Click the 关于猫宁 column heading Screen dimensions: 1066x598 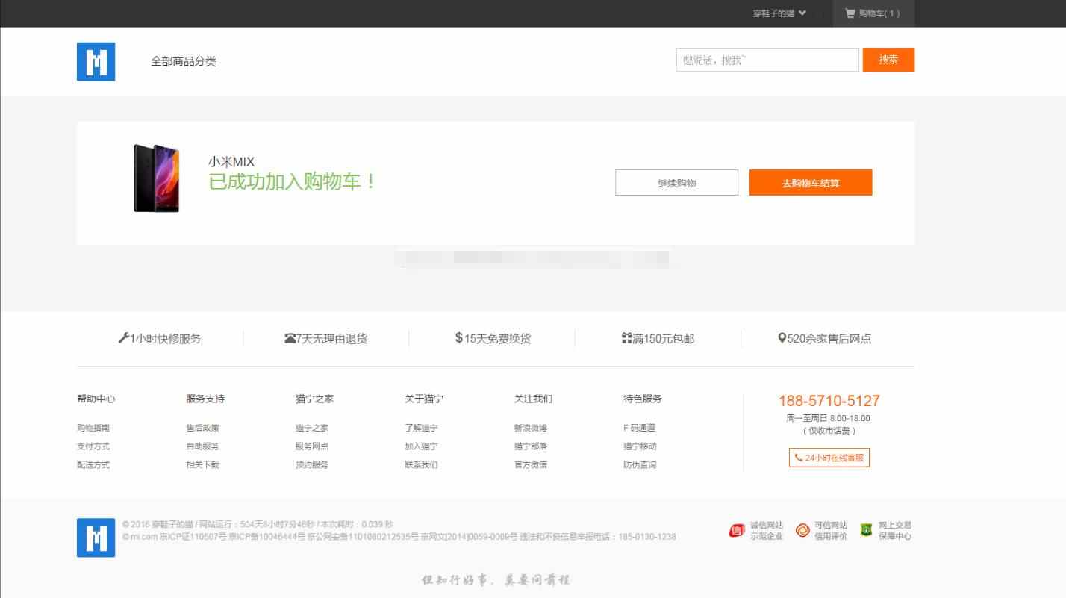pos(424,399)
